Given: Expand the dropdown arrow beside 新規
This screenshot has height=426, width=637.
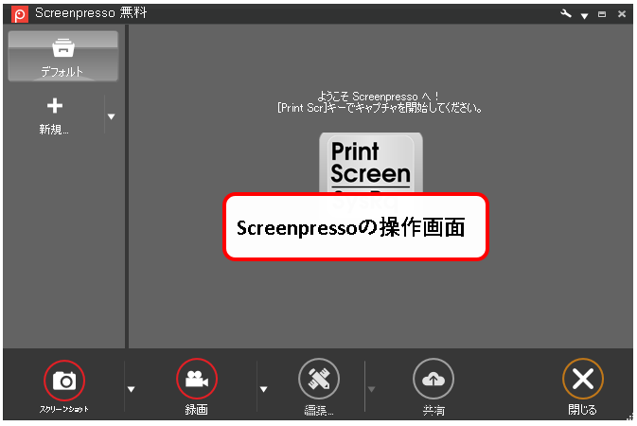Looking at the screenshot, I should coord(111,116).
